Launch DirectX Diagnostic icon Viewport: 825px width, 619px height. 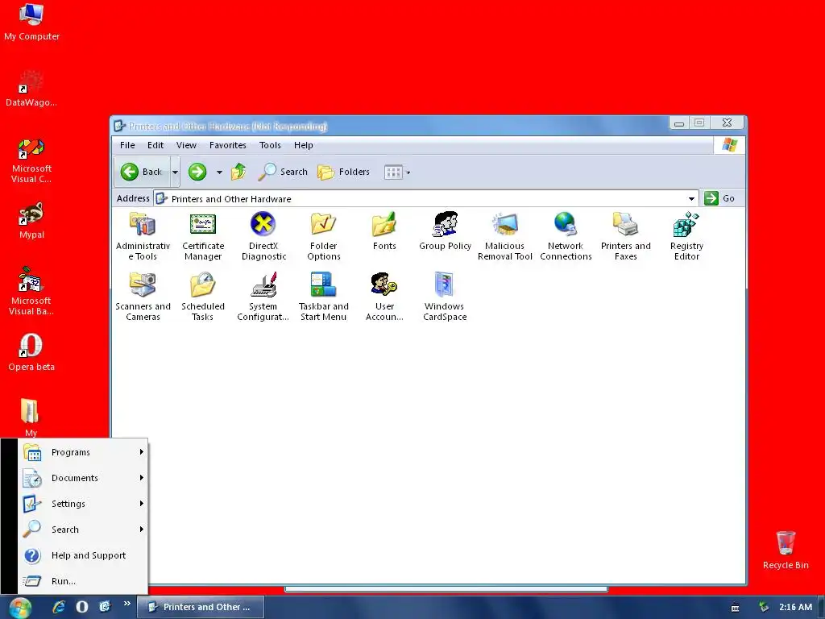pos(263,236)
